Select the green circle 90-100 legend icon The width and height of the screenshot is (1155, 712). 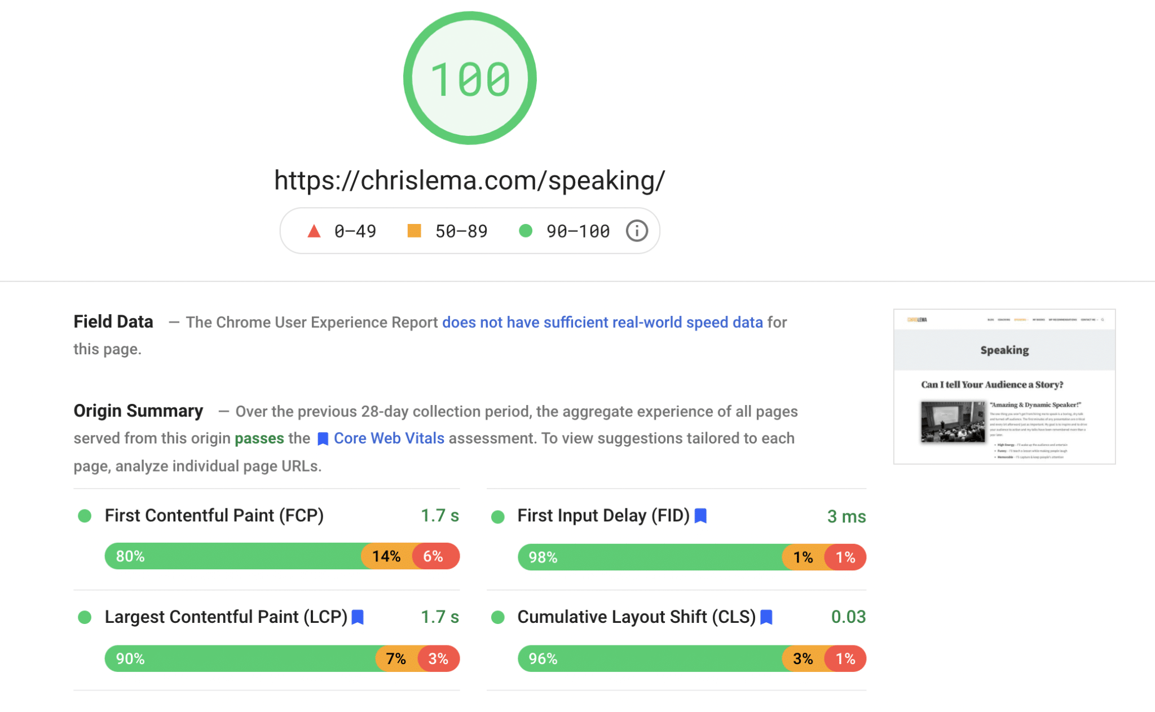tap(527, 230)
